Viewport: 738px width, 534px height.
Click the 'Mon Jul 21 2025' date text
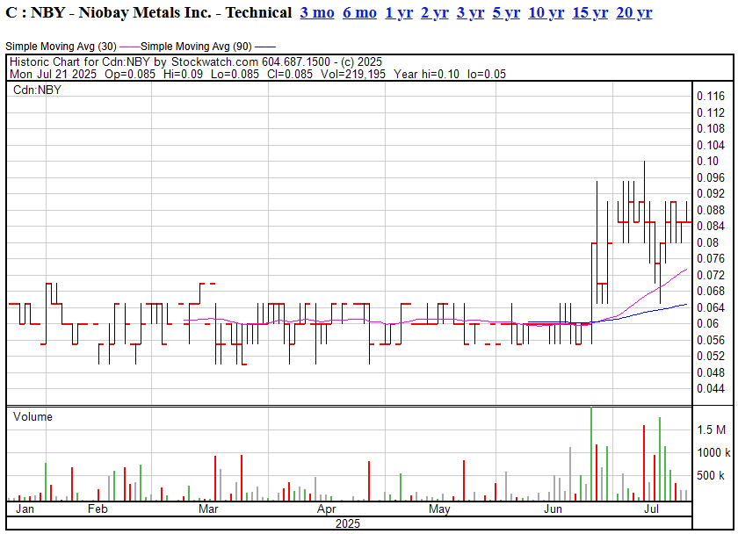[x=54, y=75]
